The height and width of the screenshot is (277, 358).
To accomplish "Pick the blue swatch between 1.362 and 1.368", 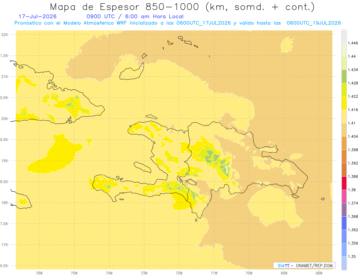I will point(344,223).
